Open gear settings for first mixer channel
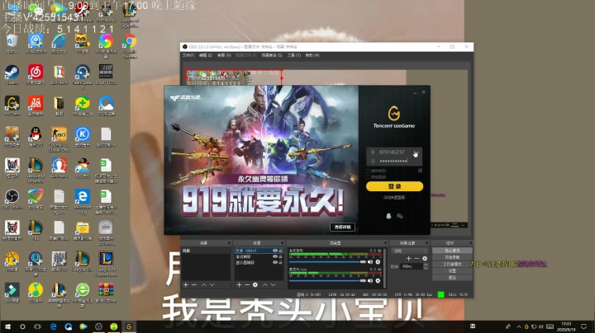The height and width of the screenshot is (333, 595). coord(378,262)
